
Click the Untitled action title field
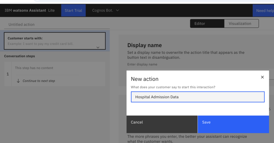pos(57,25)
